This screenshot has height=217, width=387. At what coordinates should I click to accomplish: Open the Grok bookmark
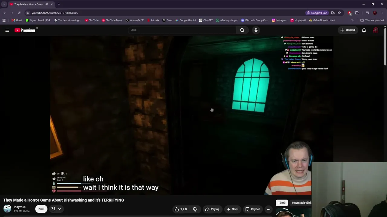167,20
